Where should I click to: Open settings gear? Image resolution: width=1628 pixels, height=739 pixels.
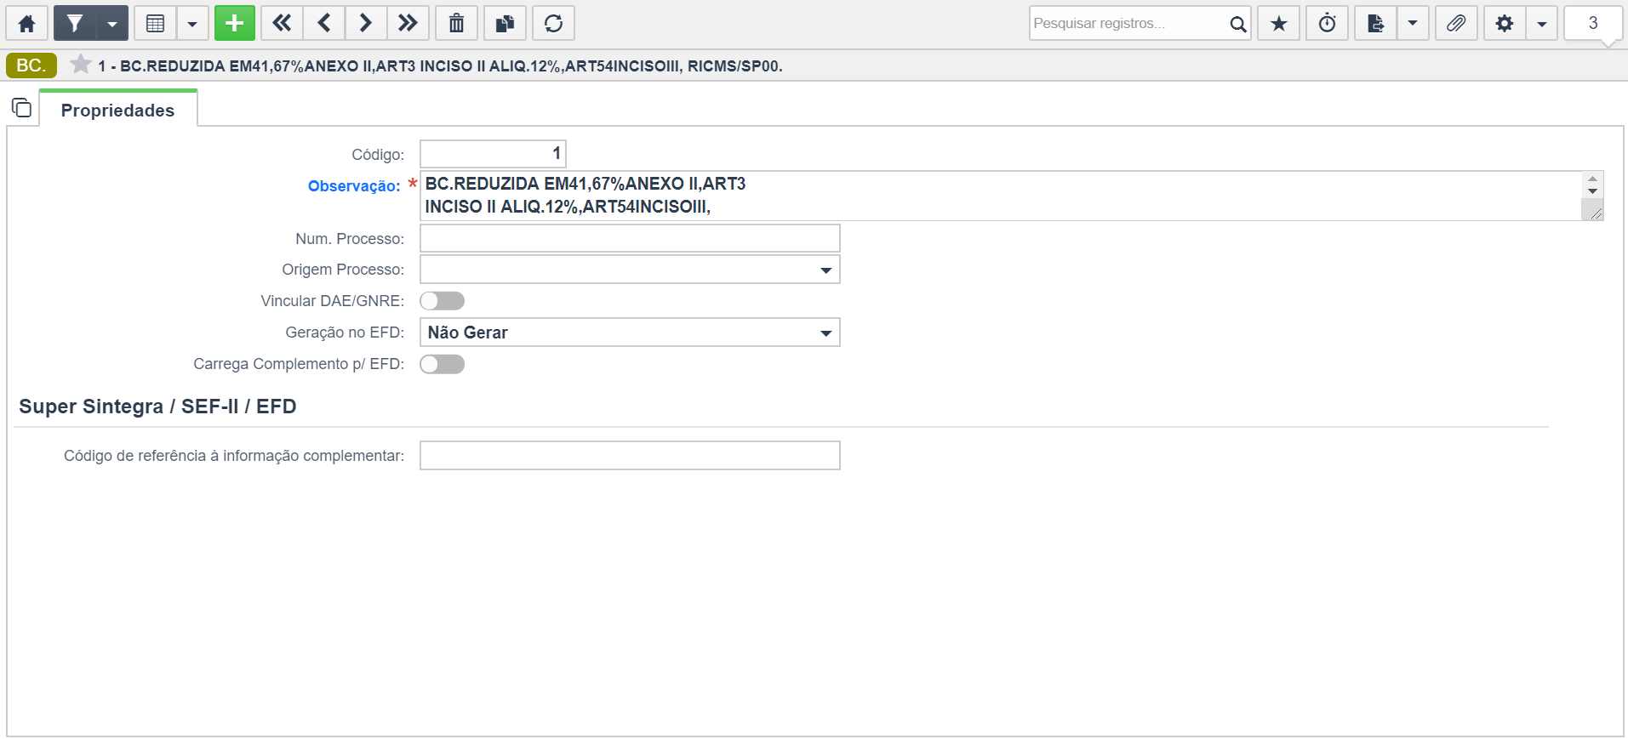[1505, 23]
